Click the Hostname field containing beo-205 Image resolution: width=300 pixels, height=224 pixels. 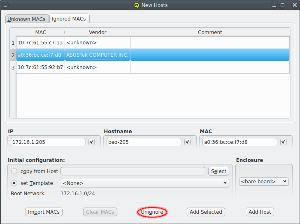click(x=144, y=142)
